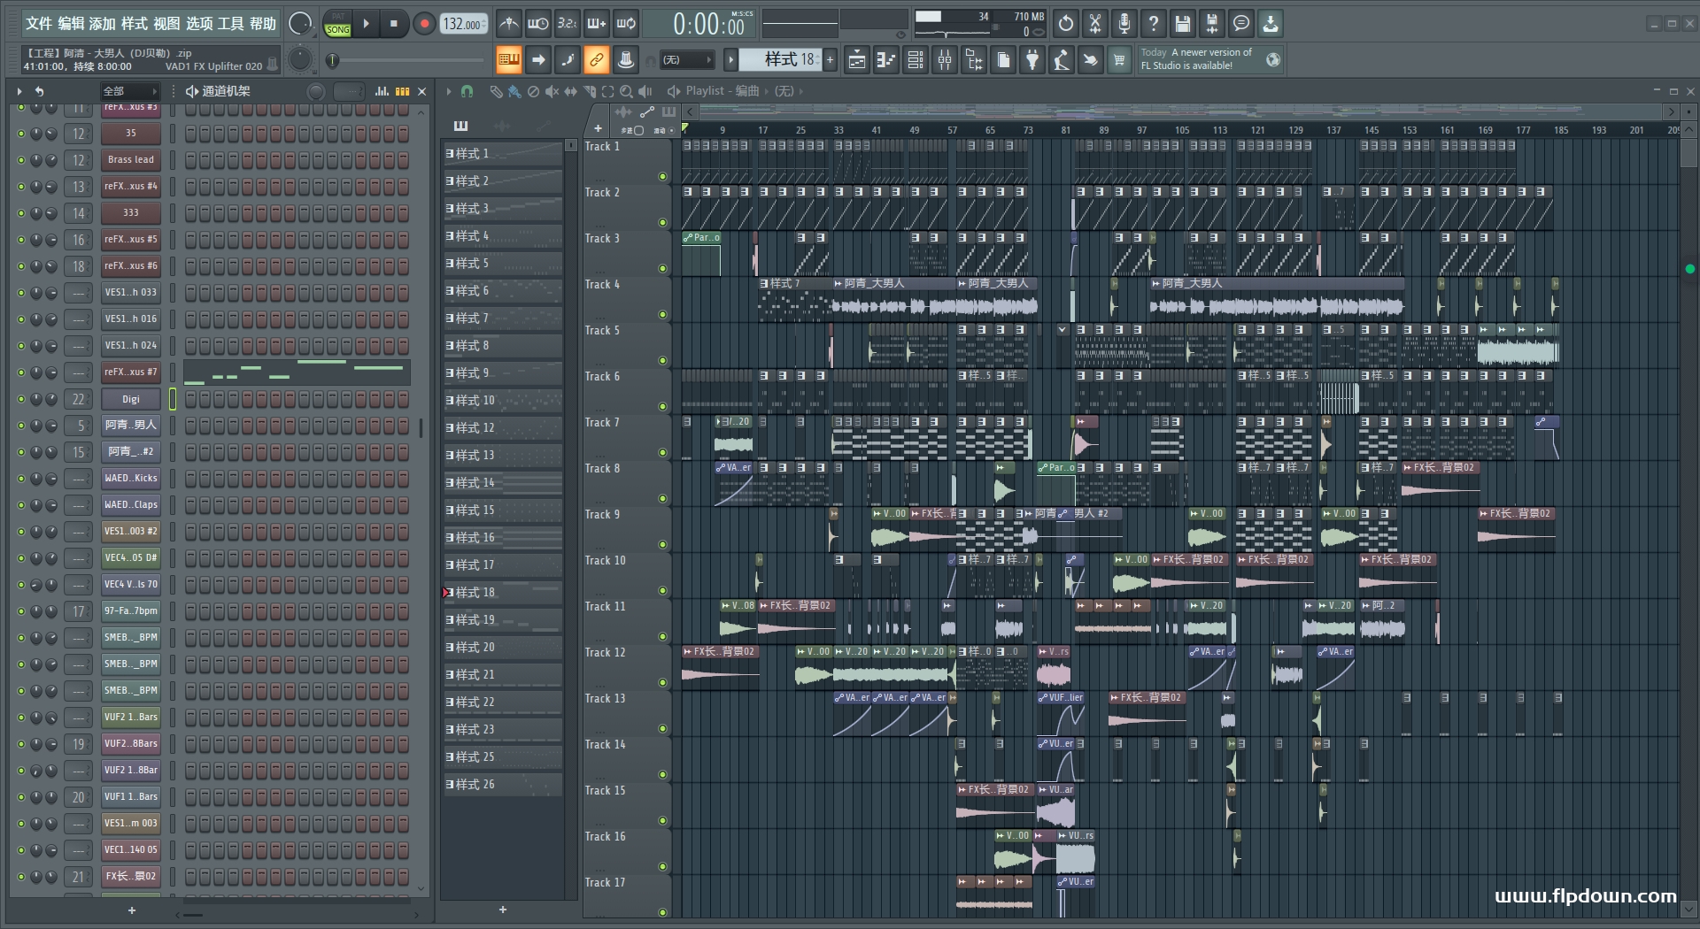Click 样式 18 pattern stepper arrows

(818, 60)
